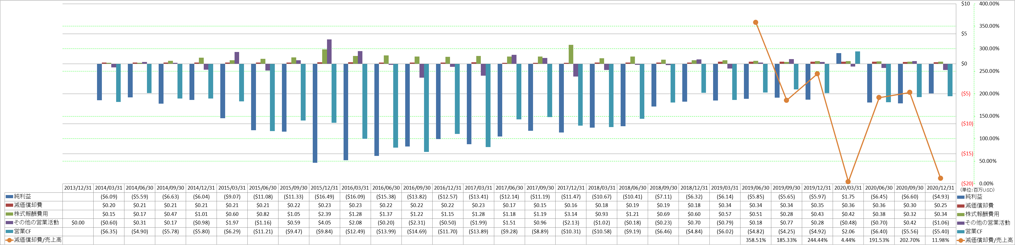Click the ratio cell 11.98%

click(941, 240)
